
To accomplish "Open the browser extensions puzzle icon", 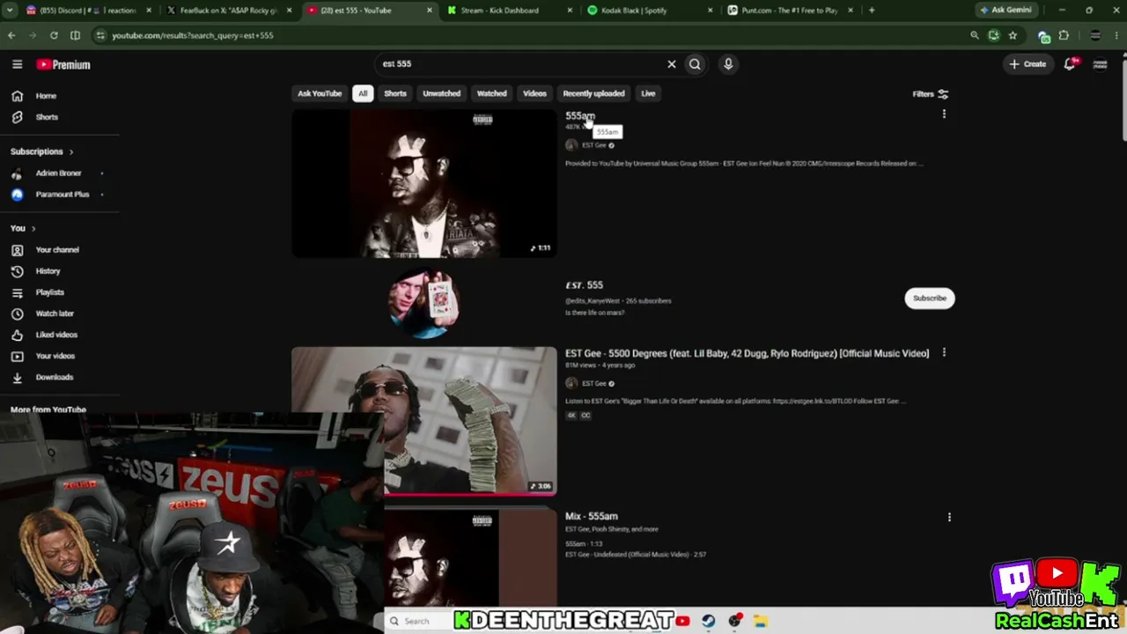I will click(1064, 35).
